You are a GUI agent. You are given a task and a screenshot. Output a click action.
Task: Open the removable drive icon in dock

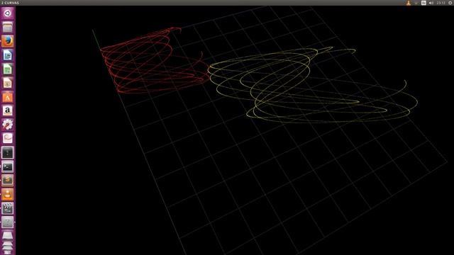[8, 236]
